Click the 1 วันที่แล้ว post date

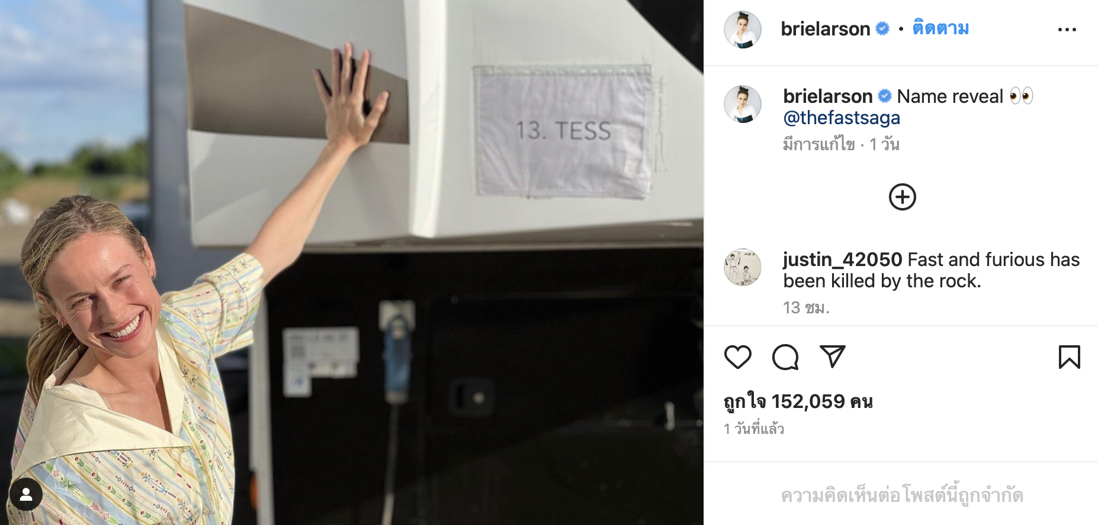tap(754, 429)
